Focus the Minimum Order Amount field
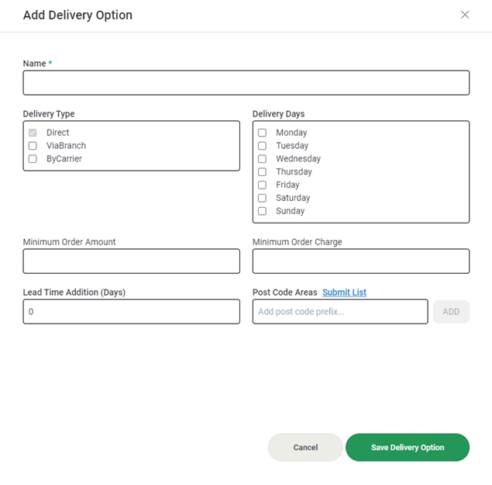 pyautogui.click(x=132, y=262)
